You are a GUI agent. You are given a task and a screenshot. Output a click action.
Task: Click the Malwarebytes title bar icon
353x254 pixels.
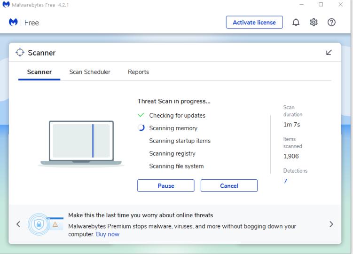(6, 4)
